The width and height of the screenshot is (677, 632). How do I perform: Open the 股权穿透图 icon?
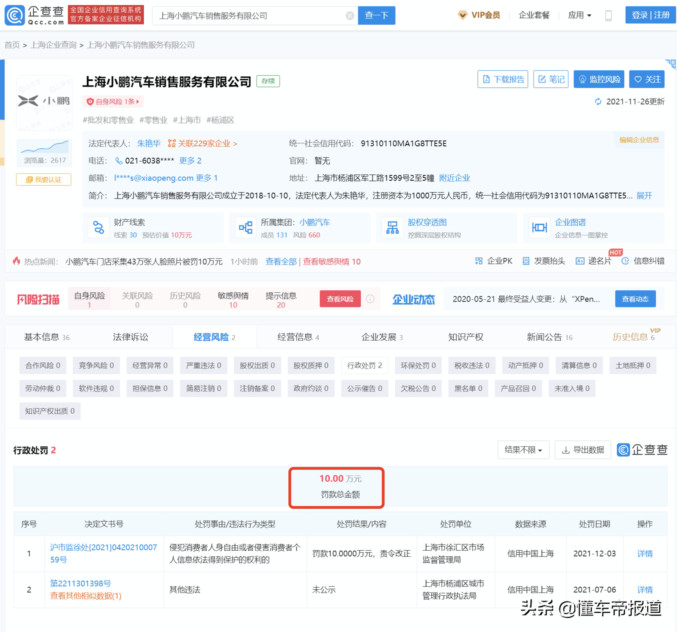coord(392,227)
